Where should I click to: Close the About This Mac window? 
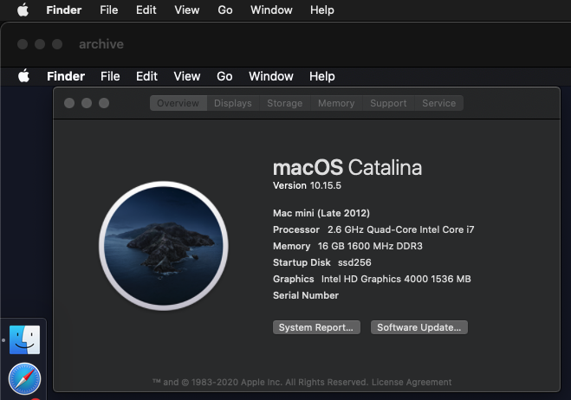coord(69,103)
